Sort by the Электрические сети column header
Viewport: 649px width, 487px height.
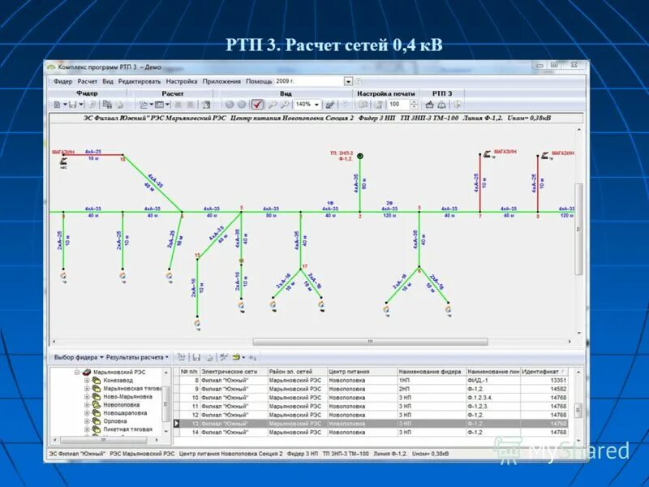234,372
